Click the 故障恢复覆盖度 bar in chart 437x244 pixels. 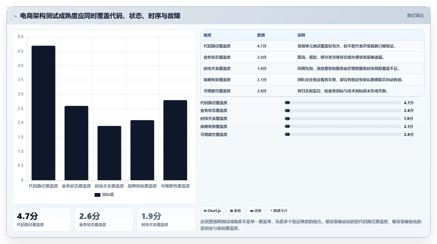pyautogui.click(x=142, y=150)
